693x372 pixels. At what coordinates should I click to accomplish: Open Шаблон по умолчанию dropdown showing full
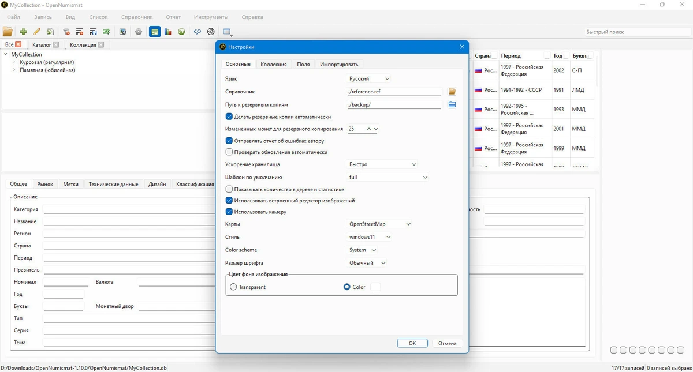click(388, 177)
